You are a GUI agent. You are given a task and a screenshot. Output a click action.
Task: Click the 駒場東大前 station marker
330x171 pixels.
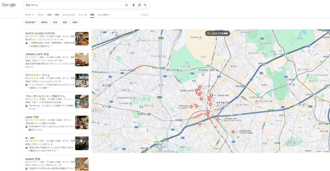pos(149,114)
